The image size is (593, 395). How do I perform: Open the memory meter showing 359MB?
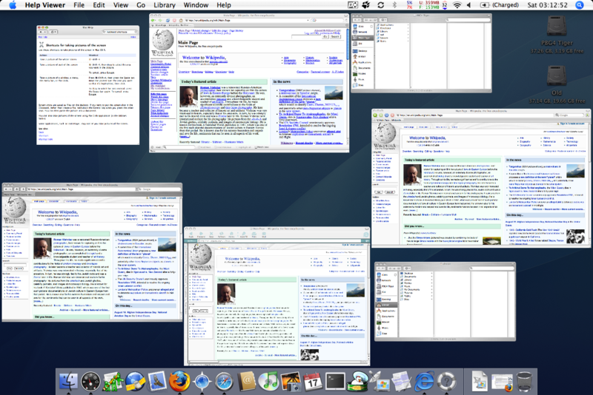coord(431,5)
